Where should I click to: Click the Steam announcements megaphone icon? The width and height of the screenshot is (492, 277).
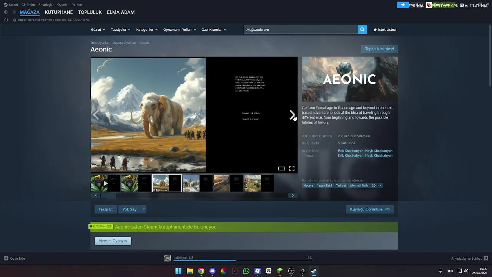point(402,5)
